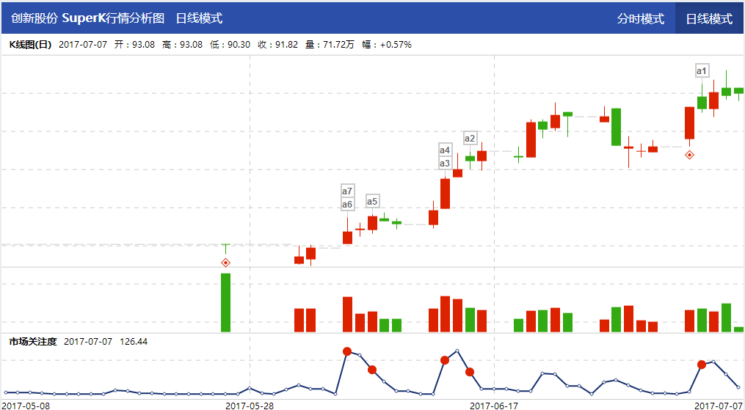This screenshot has height=410, width=745.
Task: Select the a6 annotation label
Action: pyautogui.click(x=347, y=204)
